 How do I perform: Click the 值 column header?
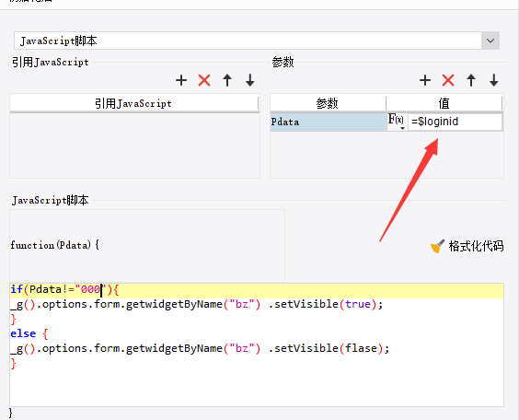coord(444,103)
